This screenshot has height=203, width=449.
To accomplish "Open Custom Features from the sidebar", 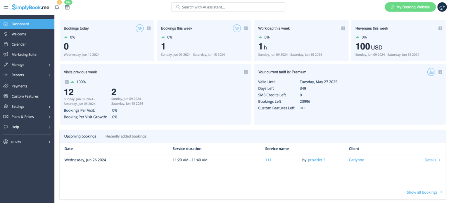I will (x=25, y=96).
